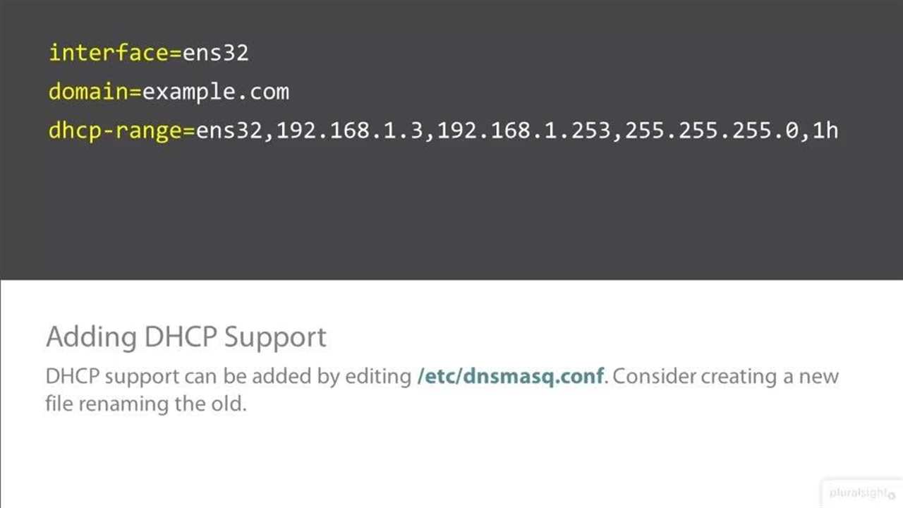Click the Pluralsight logo watermark
The height and width of the screenshot is (508, 903).
(x=861, y=493)
